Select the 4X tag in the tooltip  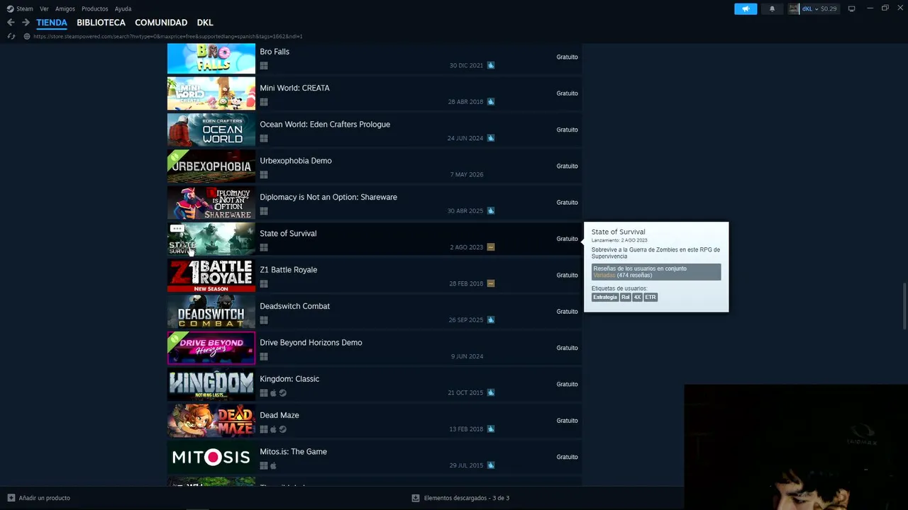[x=637, y=297]
